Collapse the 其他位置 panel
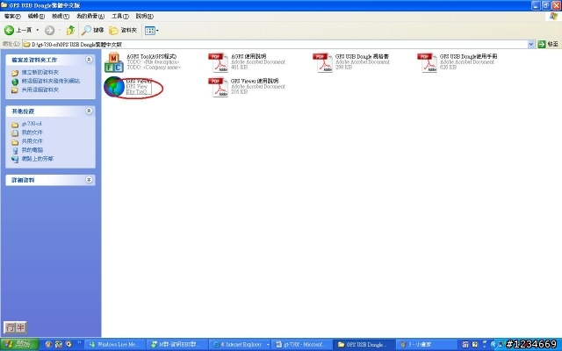 tap(89, 111)
